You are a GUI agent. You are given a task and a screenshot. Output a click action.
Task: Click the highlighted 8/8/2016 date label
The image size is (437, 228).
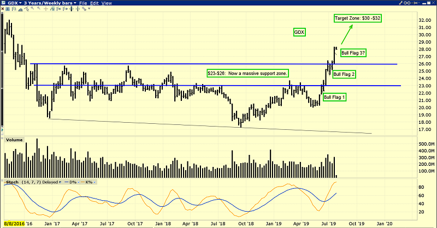point(14,224)
